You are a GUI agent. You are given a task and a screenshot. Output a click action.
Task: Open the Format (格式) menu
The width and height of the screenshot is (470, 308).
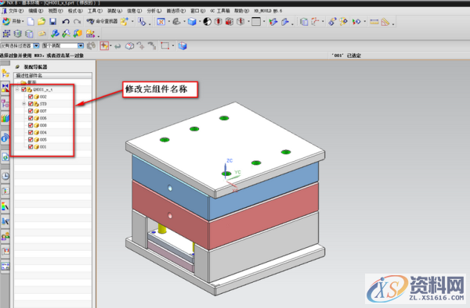pos(75,11)
